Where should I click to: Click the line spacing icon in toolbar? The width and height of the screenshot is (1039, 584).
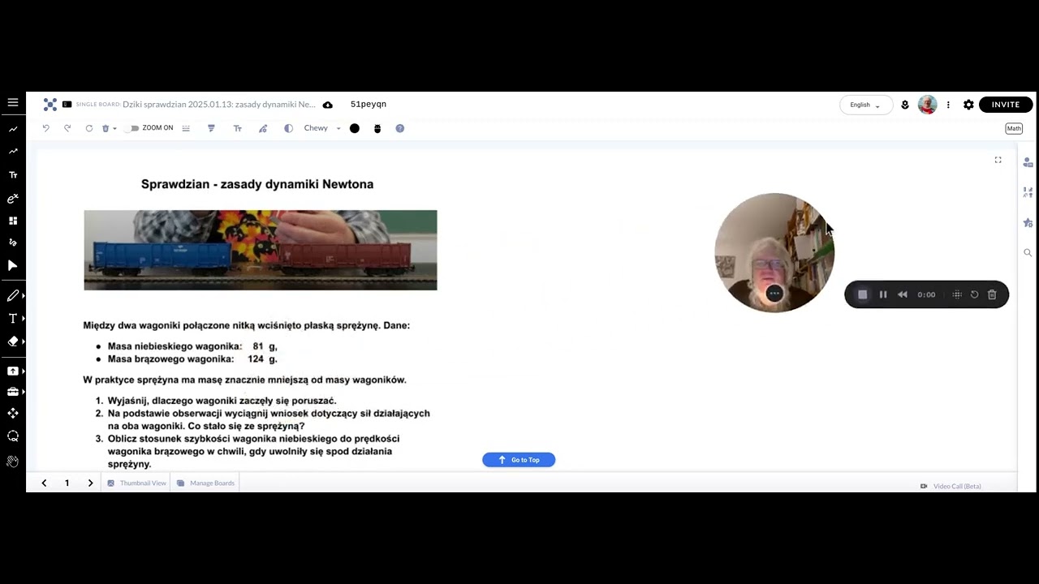186,128
